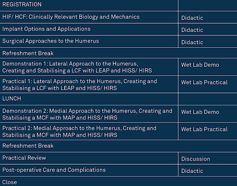
Task: Open Demonstration 2 Medial Approach session
Action: (x=87, y=114)
